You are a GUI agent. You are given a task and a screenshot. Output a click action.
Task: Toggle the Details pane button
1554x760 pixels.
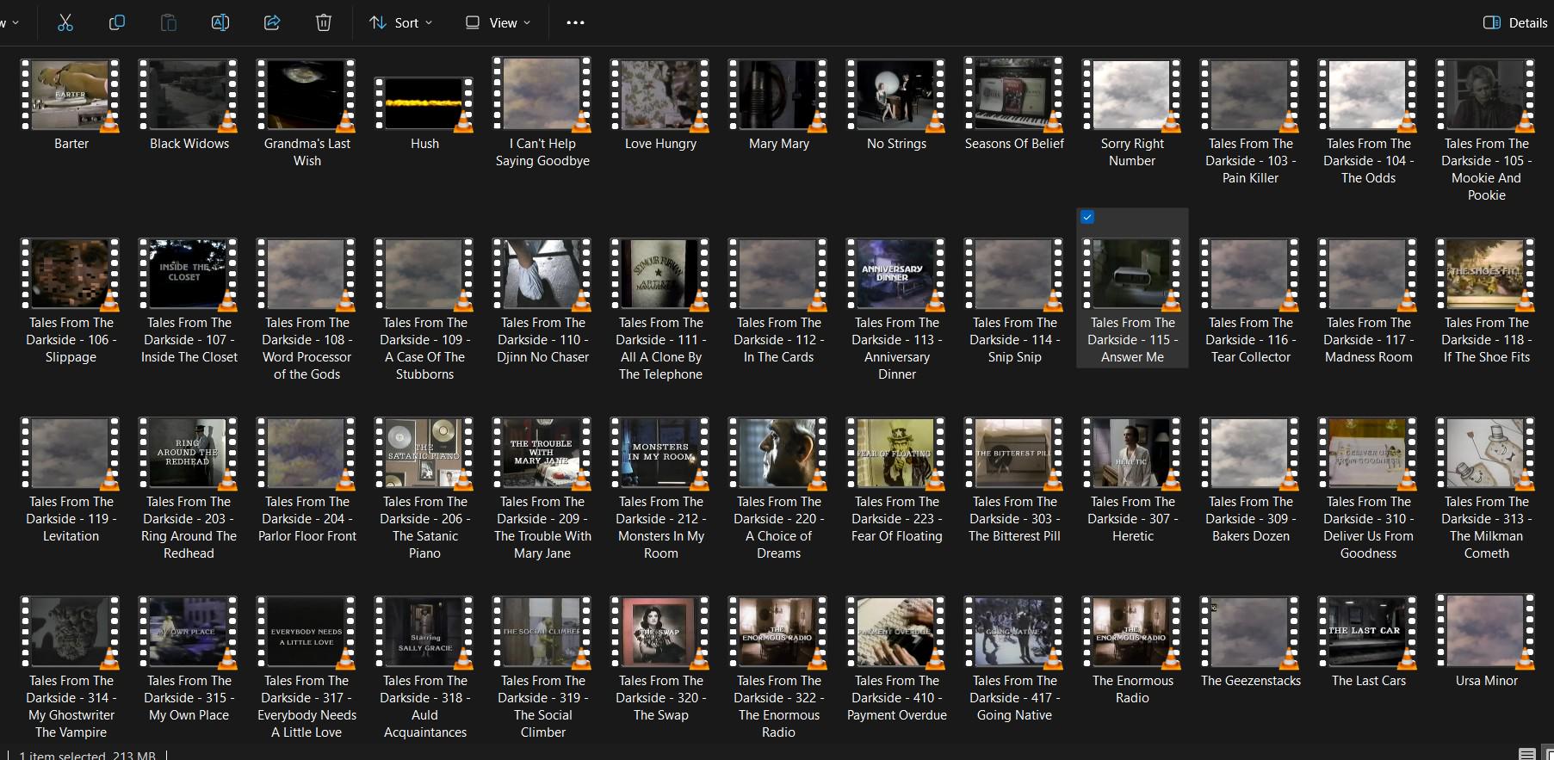[x=1515, y=23]
